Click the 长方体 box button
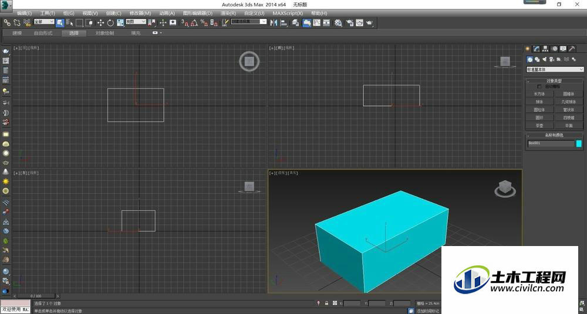This screenshot has width=587, height=314. click(x=539, y=94)
